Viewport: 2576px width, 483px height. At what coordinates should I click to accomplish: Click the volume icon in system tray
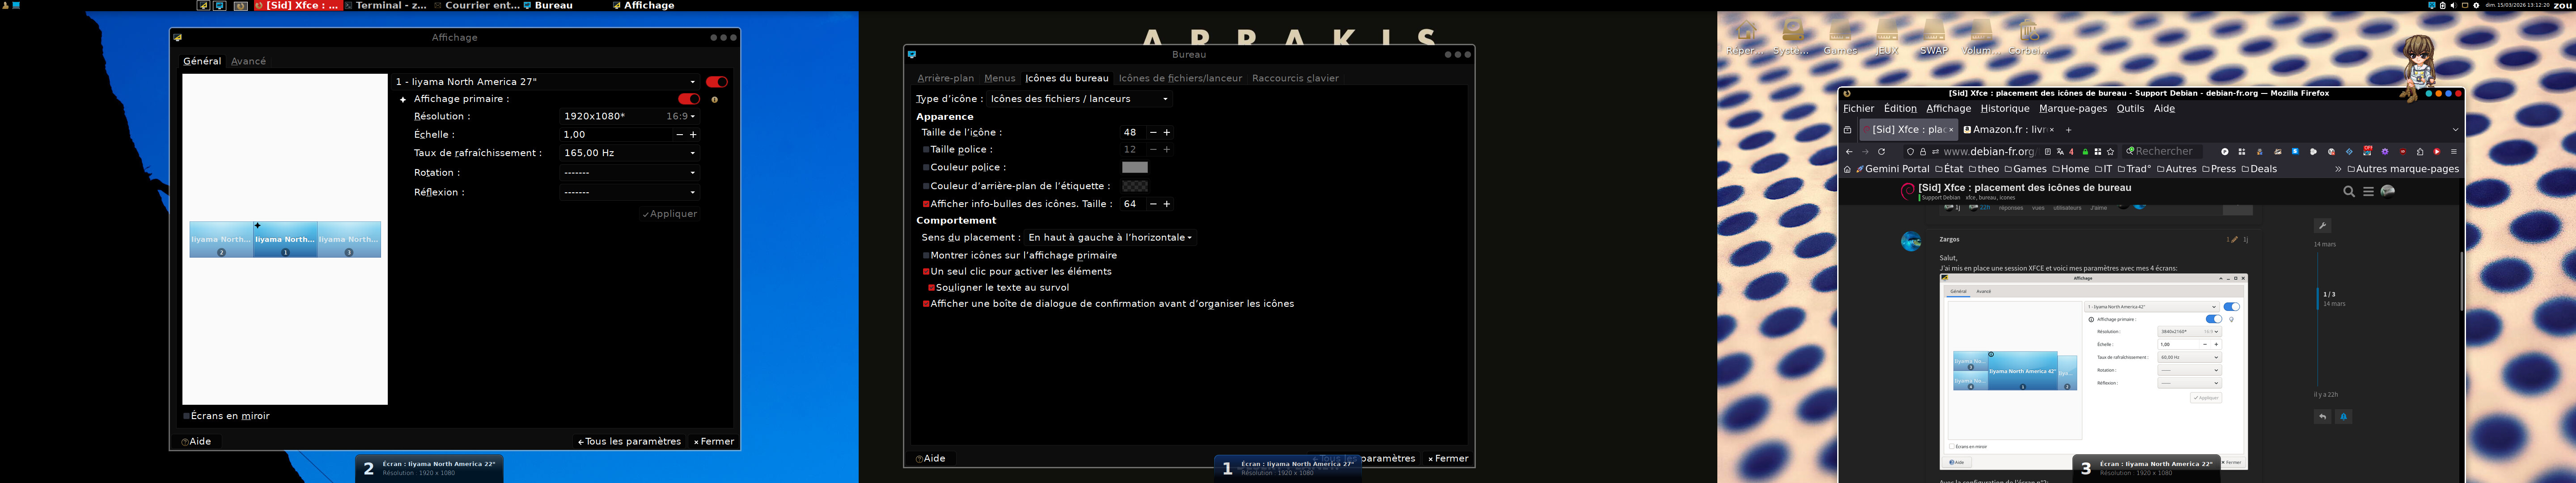point(2454,6)
